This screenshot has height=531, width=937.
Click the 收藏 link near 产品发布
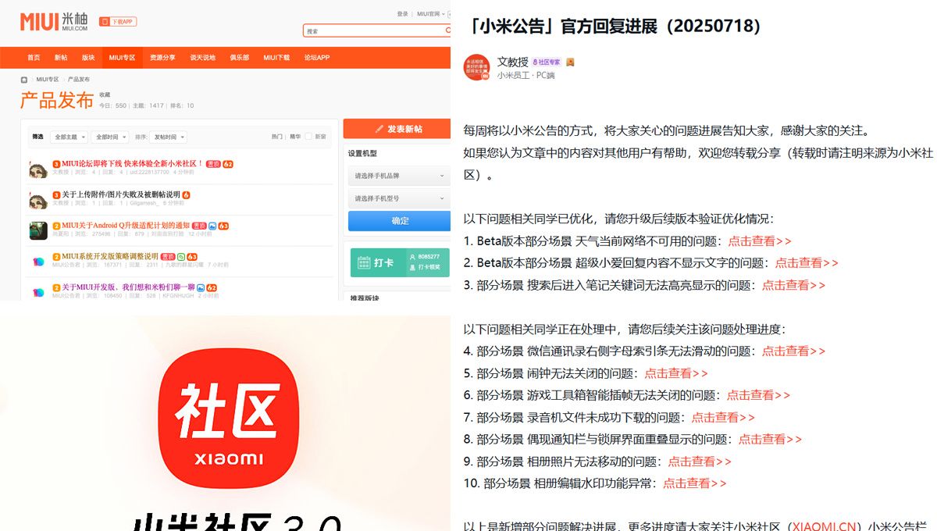click(105, 94)
